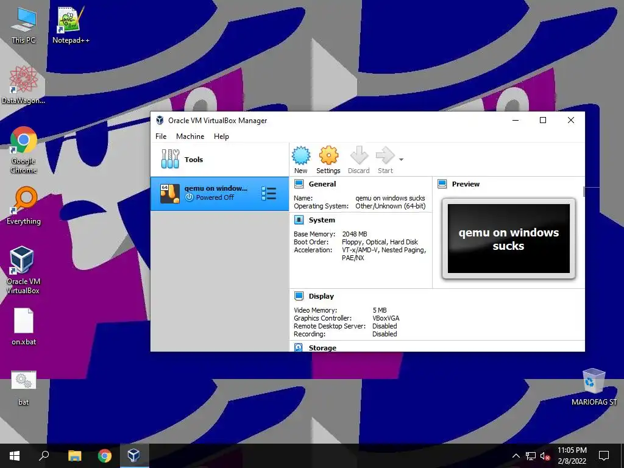Minimize the VirtualBox Manager window
The height and width of the screenshot is (468, 624).
pyautogui.click(x=516, y=120)
